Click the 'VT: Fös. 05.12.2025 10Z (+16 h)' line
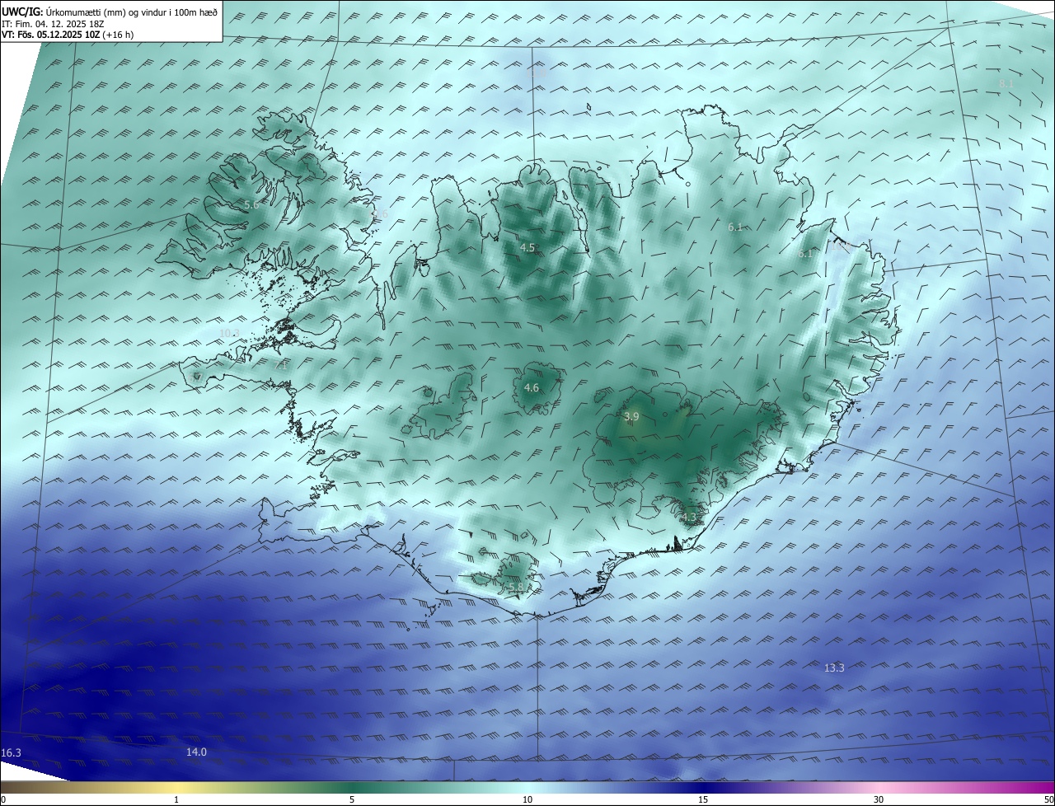Screen dimensions: 1055x806 [68, 35]
